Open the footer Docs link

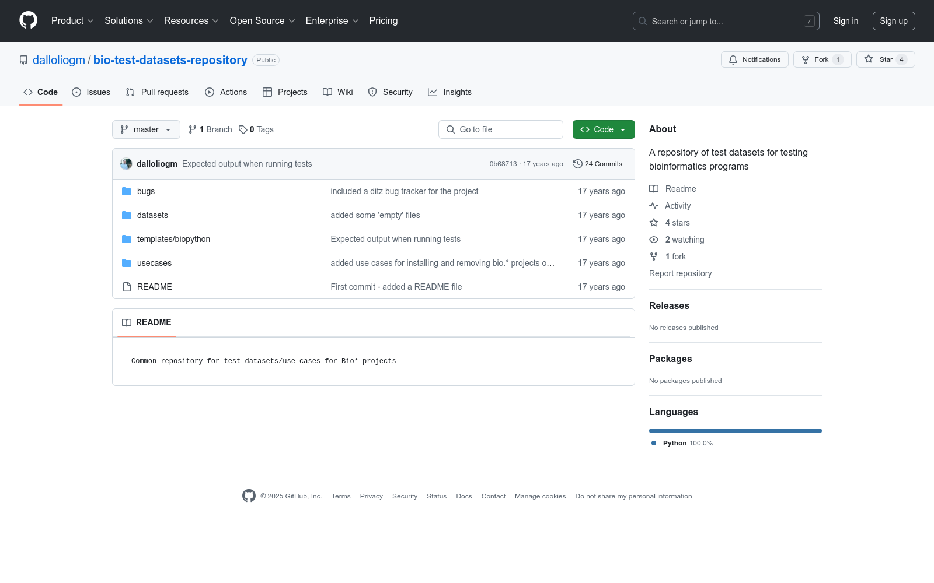pyautogui.click(x=464, y=496)
